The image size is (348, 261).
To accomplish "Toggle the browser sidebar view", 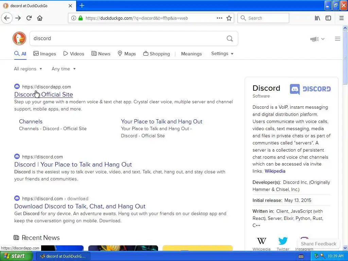I will (x=328, y=18).
